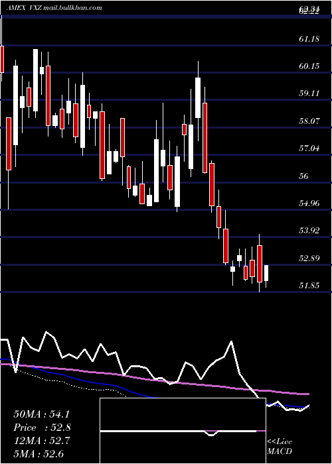Click the last white candlestick on the right

[266, 273]
